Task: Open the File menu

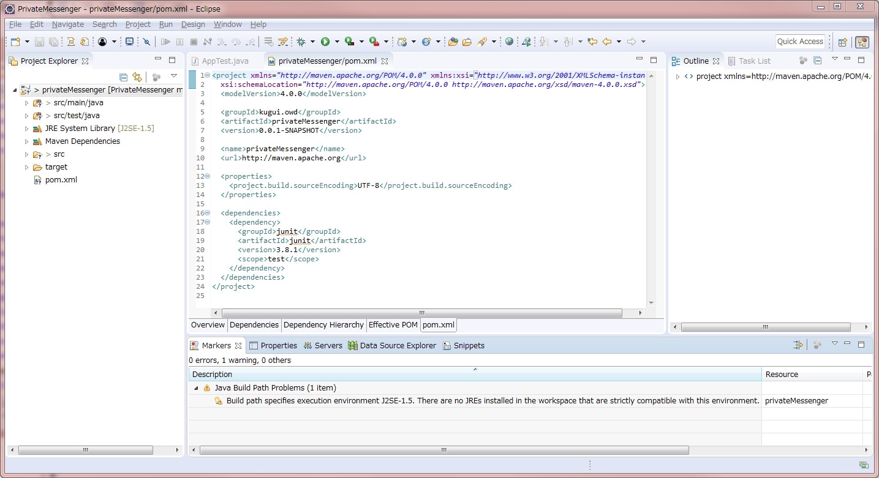Action: point(15,24)
